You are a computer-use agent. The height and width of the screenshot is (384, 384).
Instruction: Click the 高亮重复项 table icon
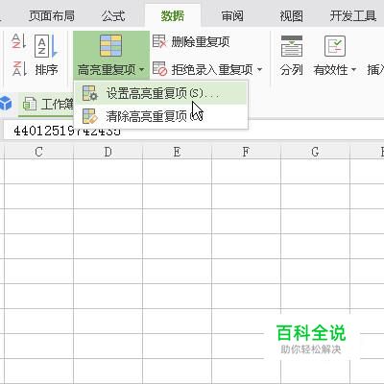click(110, 46)
